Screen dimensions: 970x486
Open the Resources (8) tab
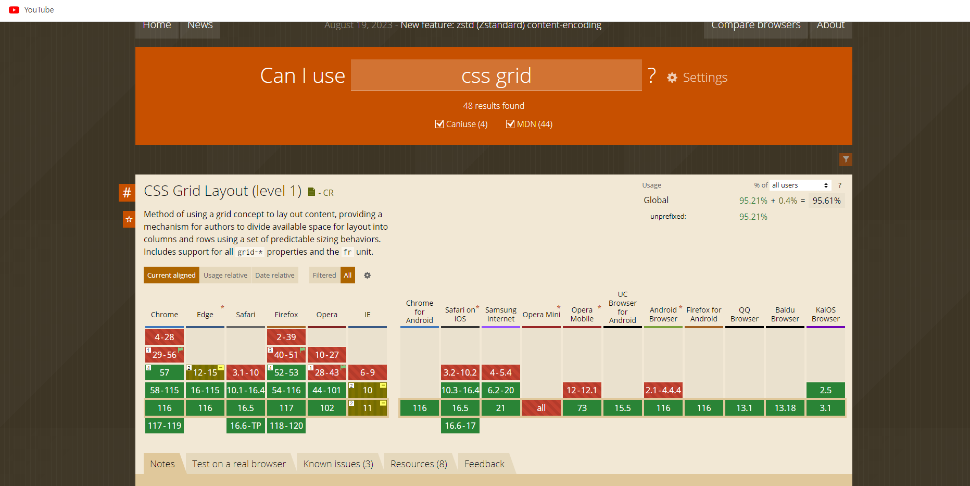click(419, 464)
